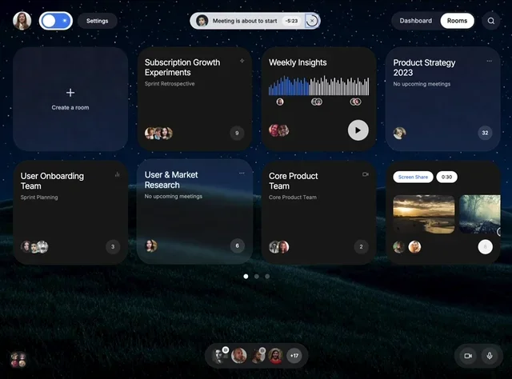This screenshot has height=379, width=512.
Task: Go to second page dot
Action: pyautogui.click(x=257, y=276)
